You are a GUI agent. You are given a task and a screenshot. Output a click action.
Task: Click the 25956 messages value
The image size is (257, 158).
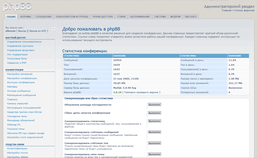(117, 60)
